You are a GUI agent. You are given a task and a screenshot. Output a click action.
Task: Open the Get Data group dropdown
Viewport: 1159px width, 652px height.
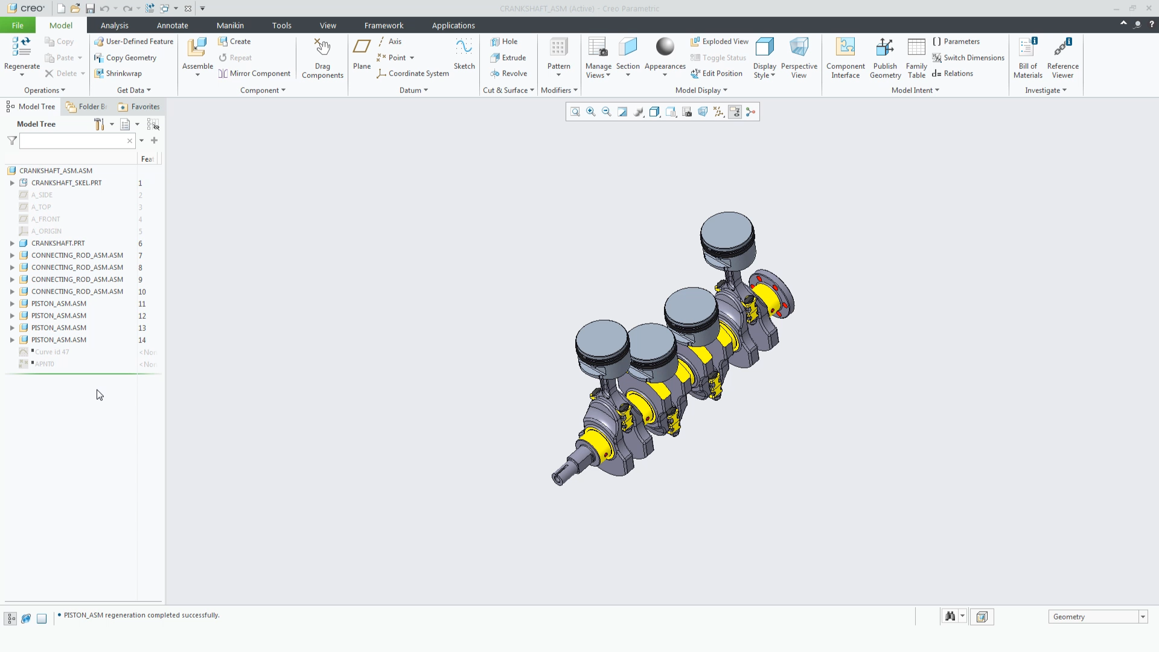click(x=134, y=91)
